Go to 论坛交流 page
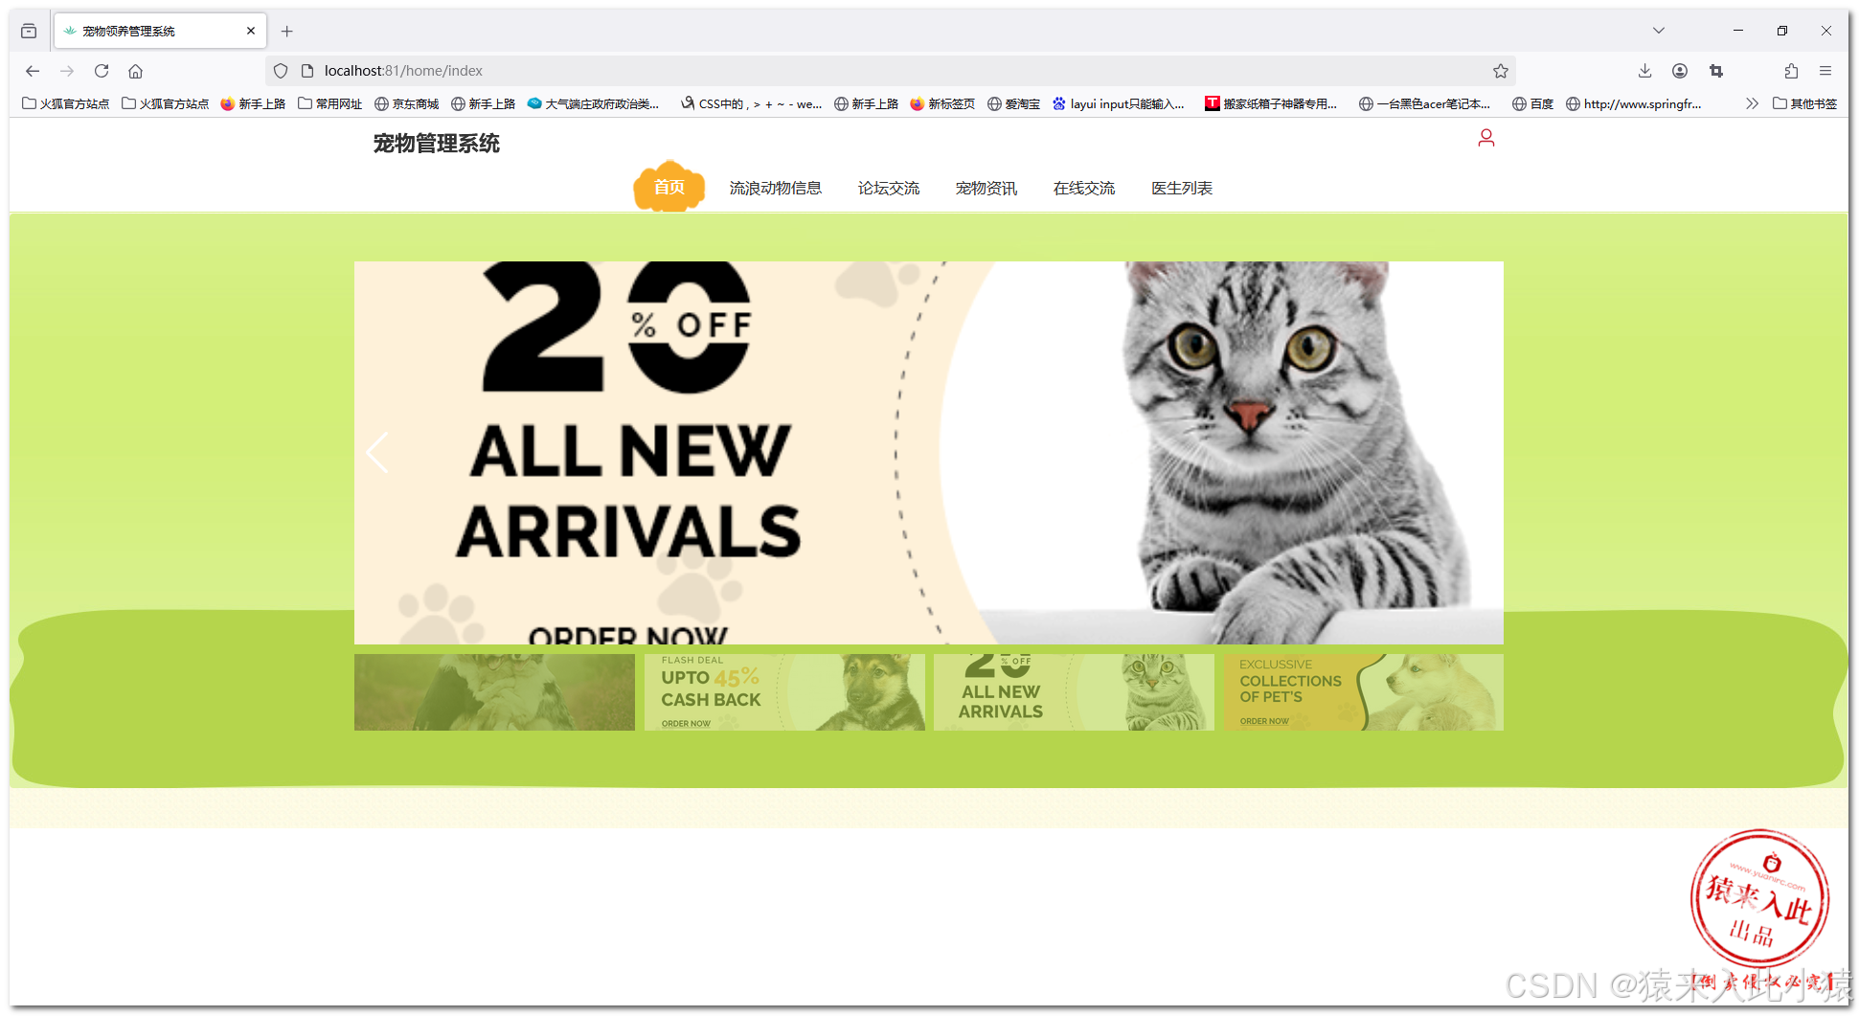 [889, 189]
